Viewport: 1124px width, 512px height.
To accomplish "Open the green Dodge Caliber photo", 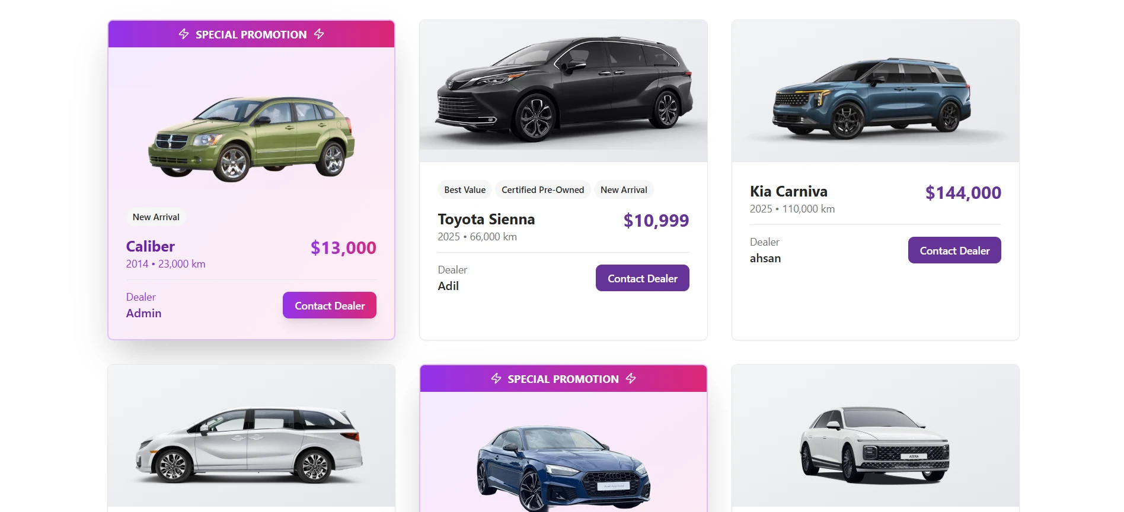I will 251,139.
